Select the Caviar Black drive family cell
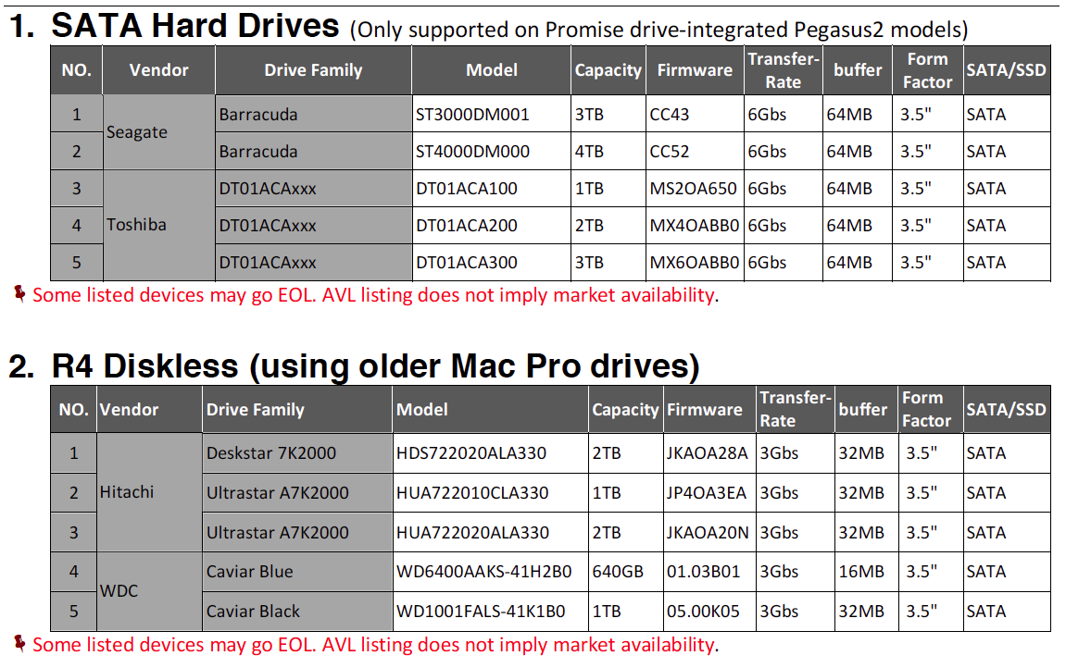This screenshot has height=668, width=1066. [297, 611]
